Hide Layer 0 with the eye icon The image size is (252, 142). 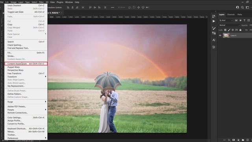click(x=220, y=35)
